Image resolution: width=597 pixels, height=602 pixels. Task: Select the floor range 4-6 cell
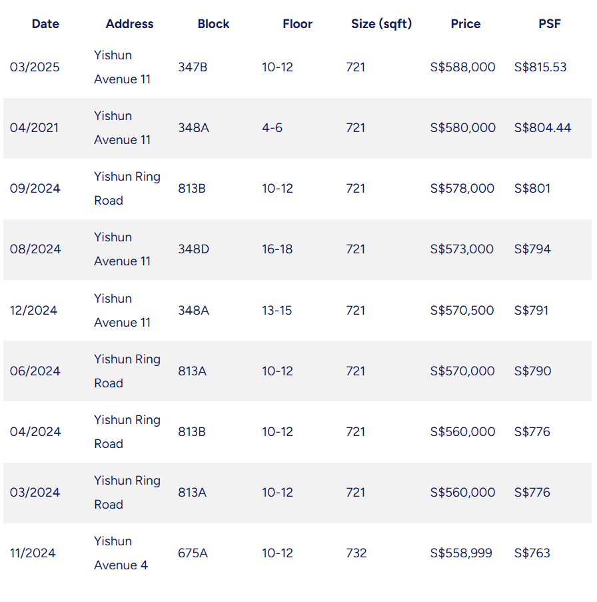pyautogui.click(x=272, y=128)
